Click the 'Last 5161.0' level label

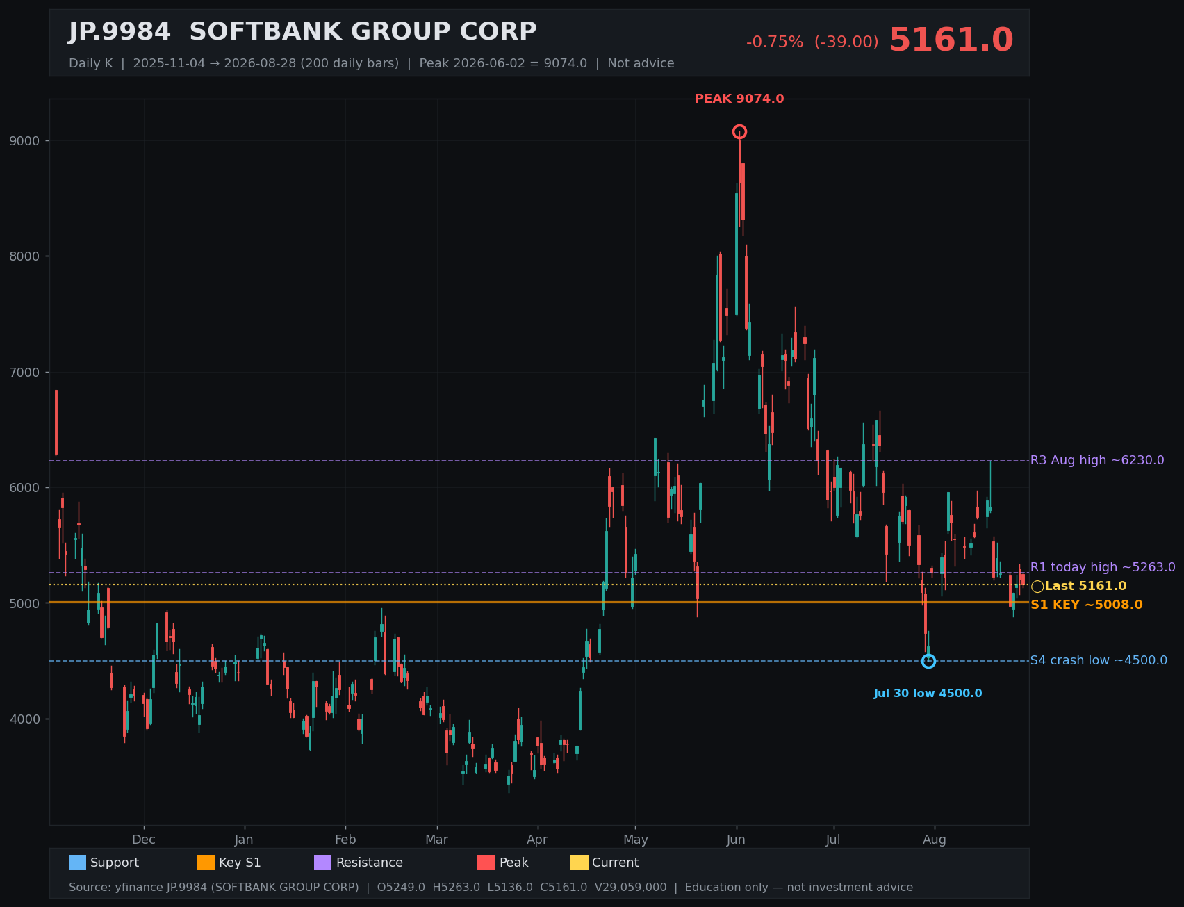(1085, 587)
